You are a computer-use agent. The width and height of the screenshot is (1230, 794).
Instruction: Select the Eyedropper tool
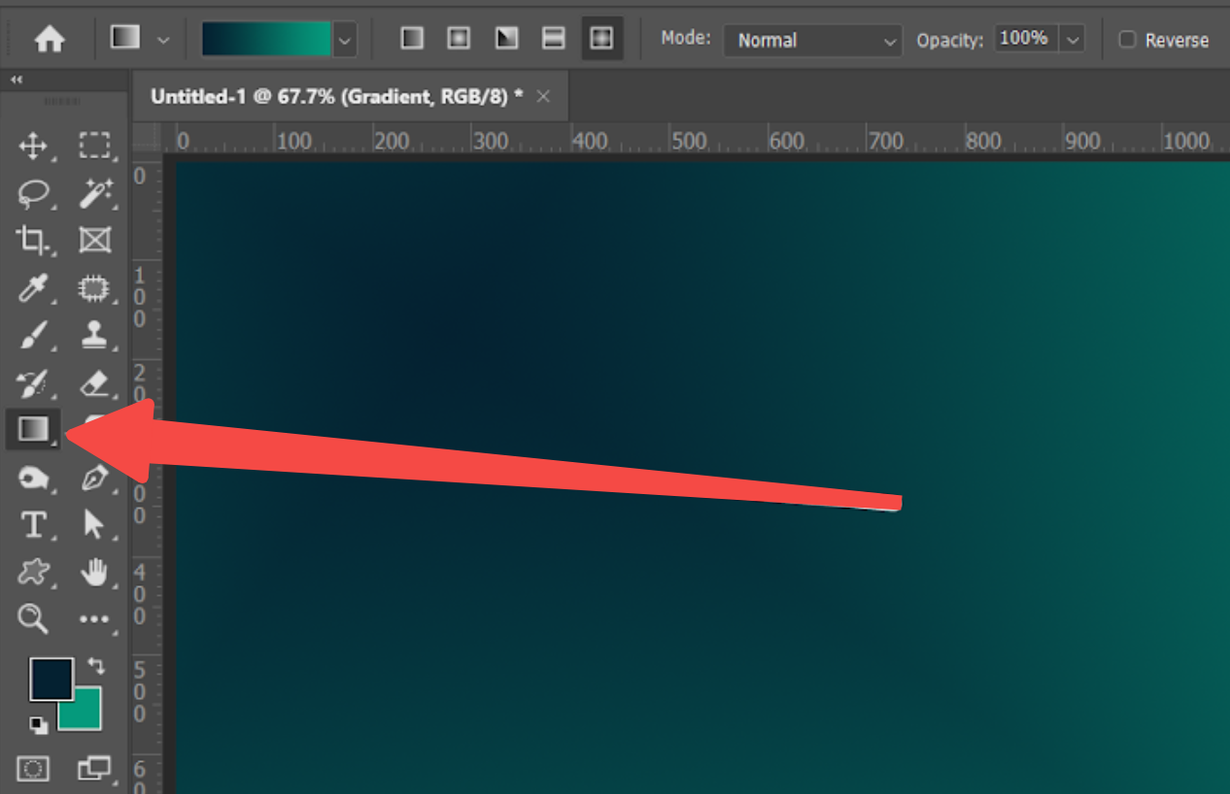click(33, 288)
